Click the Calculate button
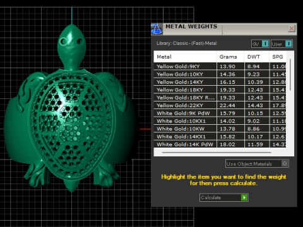The width and height of the screenshot is (303, 227). pos(224,197)
